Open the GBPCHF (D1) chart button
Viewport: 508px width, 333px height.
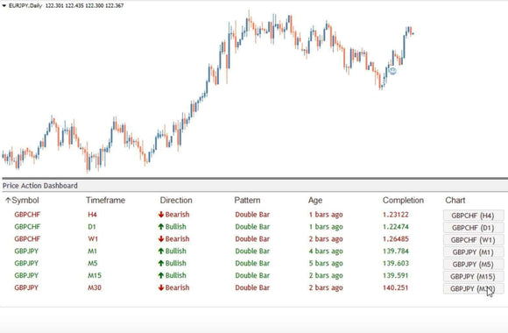[473, 228]
